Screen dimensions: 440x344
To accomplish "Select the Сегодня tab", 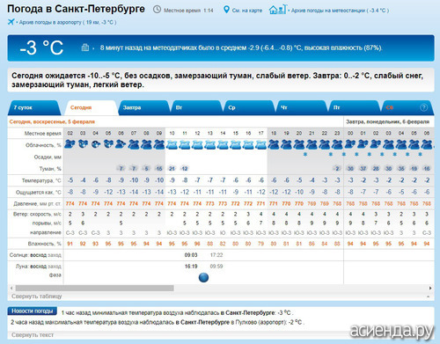I will [x=91, y=107].
